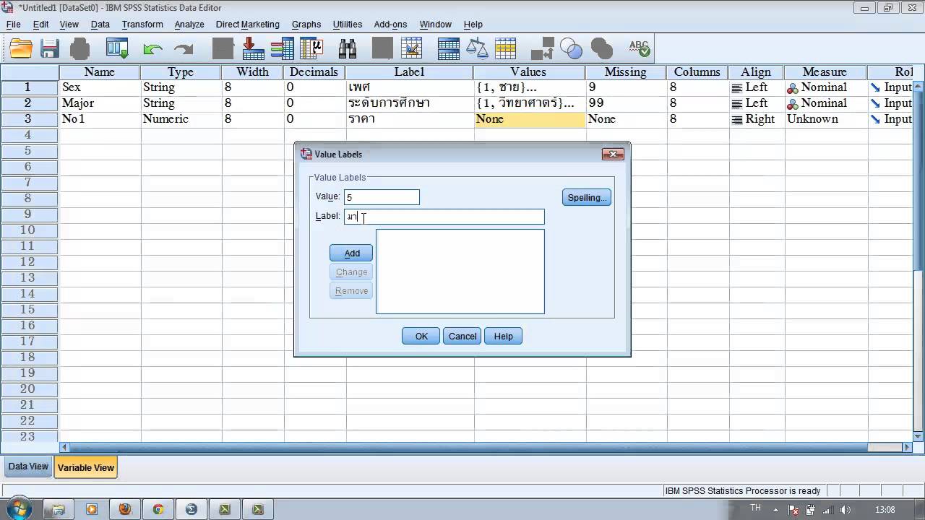Click the Show All Variables icon

(x=602, y=49)
